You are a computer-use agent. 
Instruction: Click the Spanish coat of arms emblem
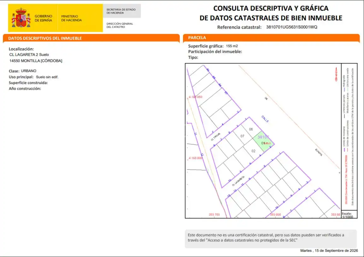coord(21,18)
